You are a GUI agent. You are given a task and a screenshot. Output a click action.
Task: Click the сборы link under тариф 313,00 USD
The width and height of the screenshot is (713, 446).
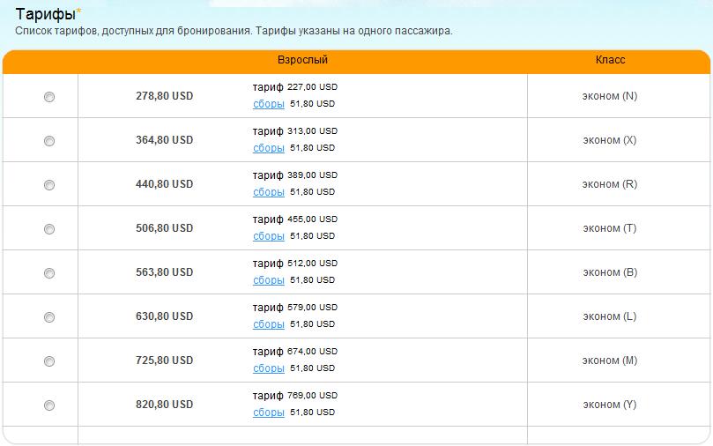(268, 148)
